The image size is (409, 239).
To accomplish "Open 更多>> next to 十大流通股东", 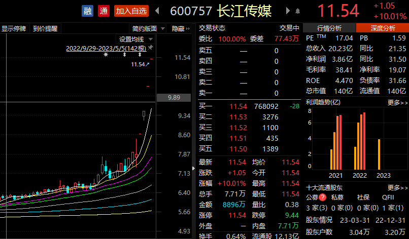I will click(397, 187).
